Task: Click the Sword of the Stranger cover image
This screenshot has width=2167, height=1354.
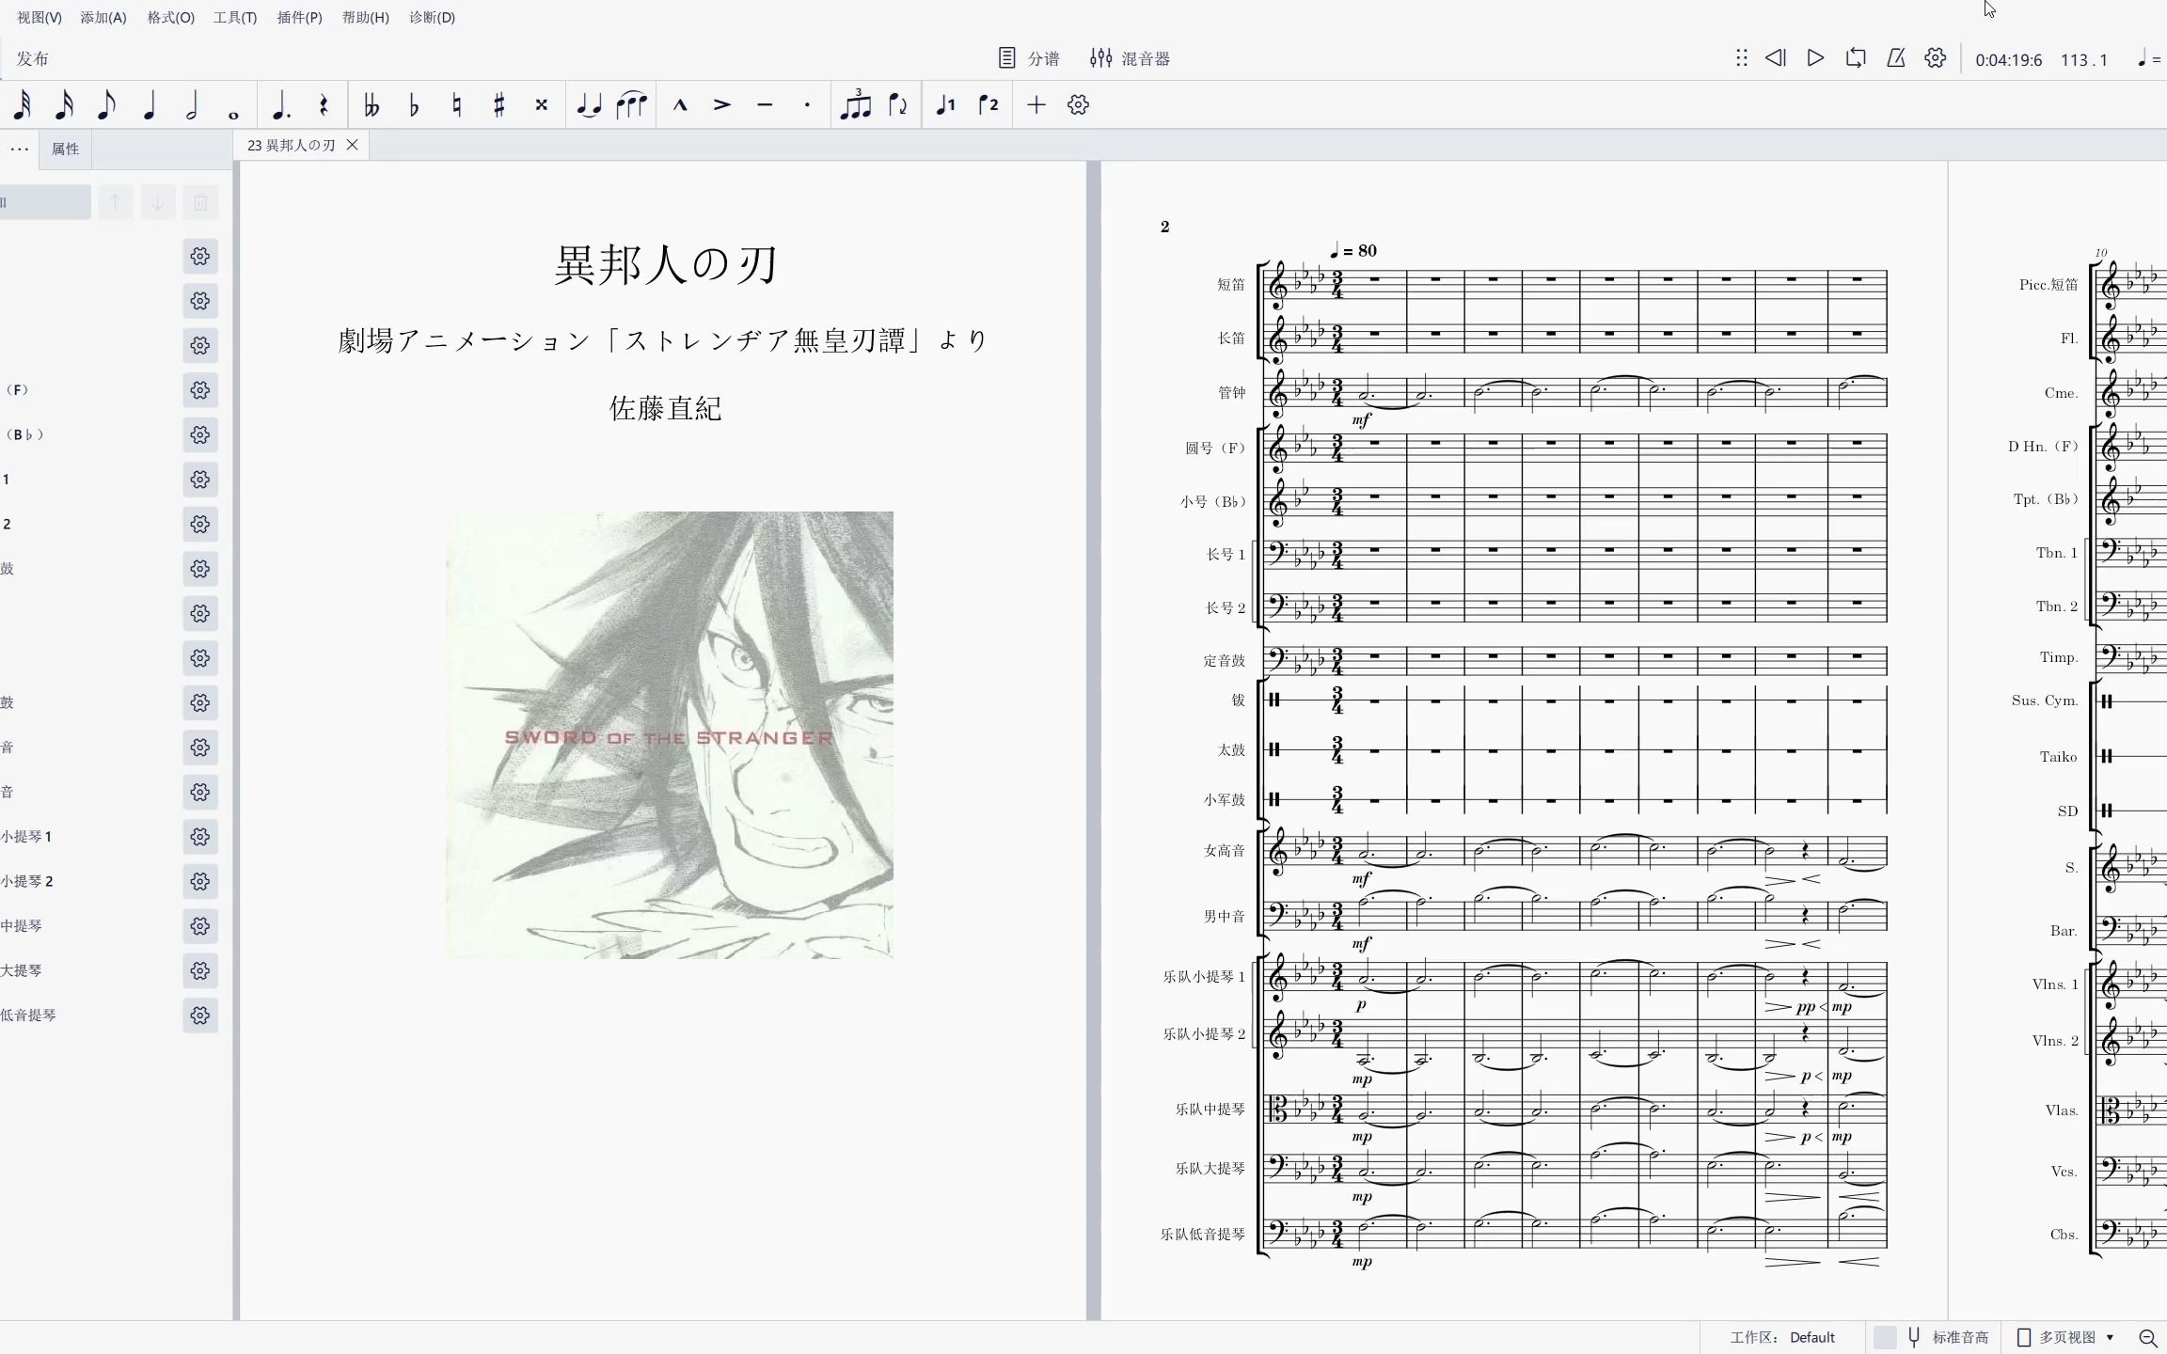Action: (x=670, y=735)
